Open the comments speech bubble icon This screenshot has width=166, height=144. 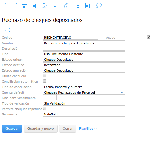point(99,5)
